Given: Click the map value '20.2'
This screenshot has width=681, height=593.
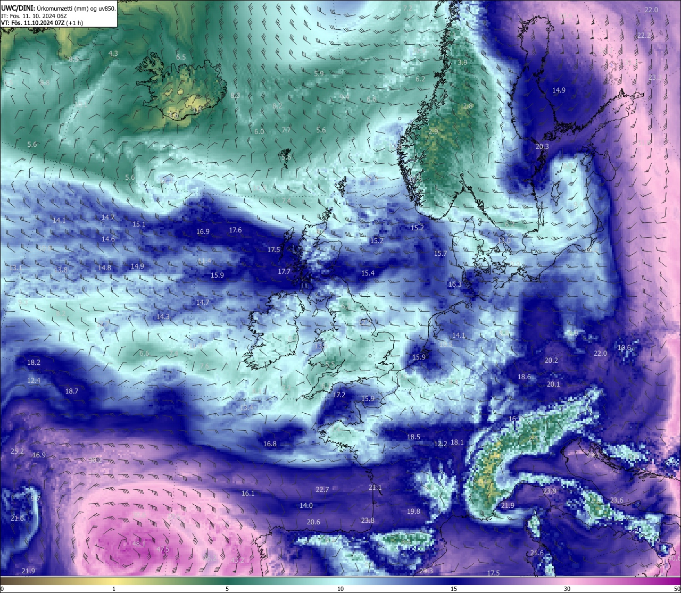Looking at the screenshot, I should (551, 360).
